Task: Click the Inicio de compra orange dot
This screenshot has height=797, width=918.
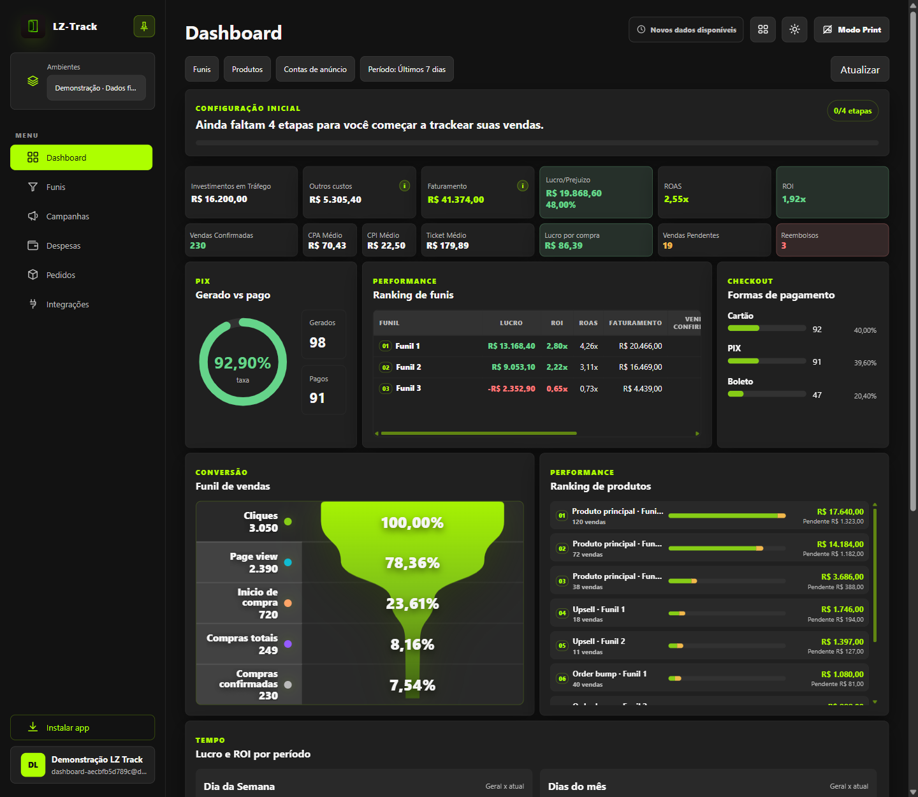Action: coord(288,603)
